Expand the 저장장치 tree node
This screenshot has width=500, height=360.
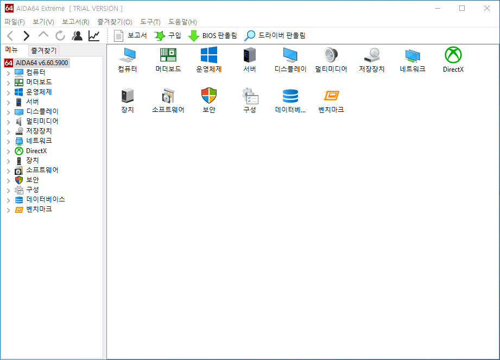click(8, 132)
